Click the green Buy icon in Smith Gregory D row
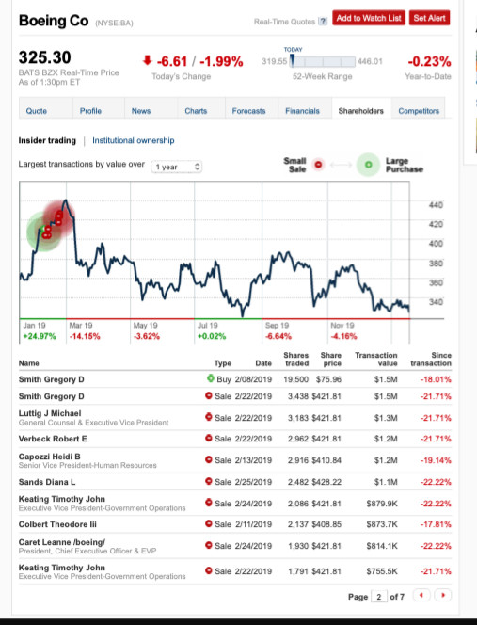Image resolution: width=477 pixels, height=625 pixels. [211, 378]
